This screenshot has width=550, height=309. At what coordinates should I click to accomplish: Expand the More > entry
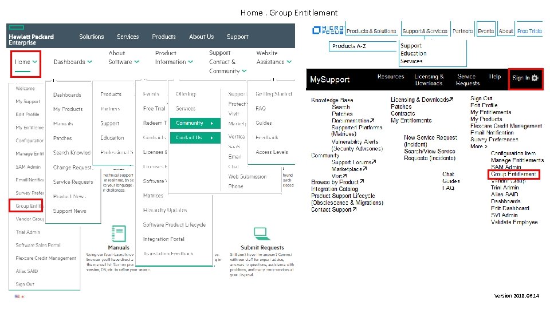coord(479,146)
